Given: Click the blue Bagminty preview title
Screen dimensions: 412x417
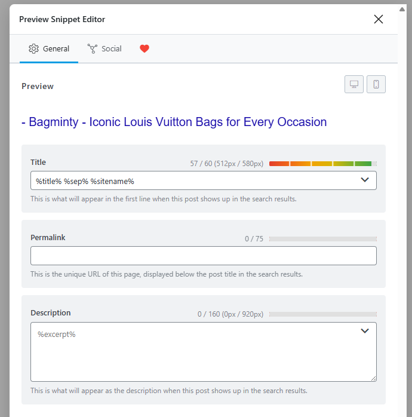Looking at the screenshot, I should (x=174, y=122).
